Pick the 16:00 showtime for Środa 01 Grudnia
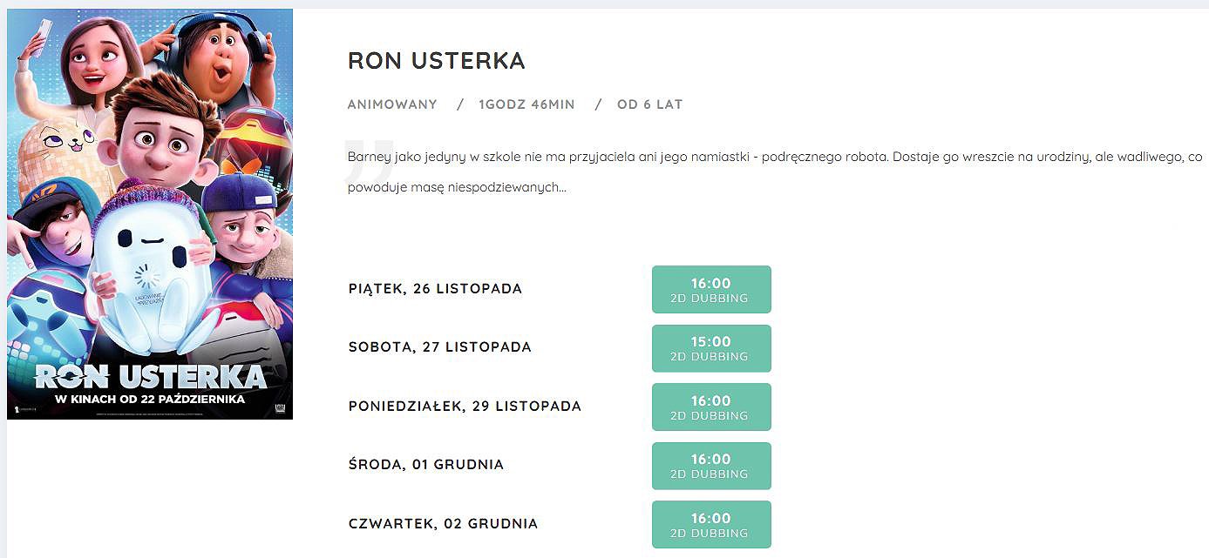The height and width of the screenshot is (558, 1209). 711,466
